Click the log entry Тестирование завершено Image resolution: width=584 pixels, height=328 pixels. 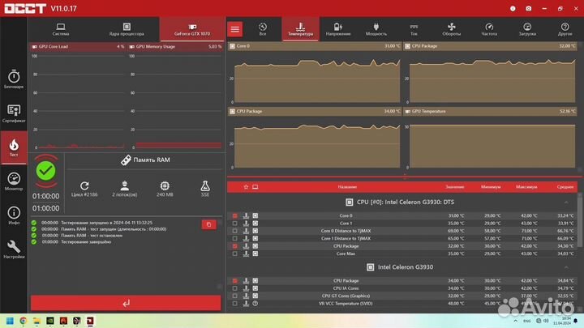[86, 242]
